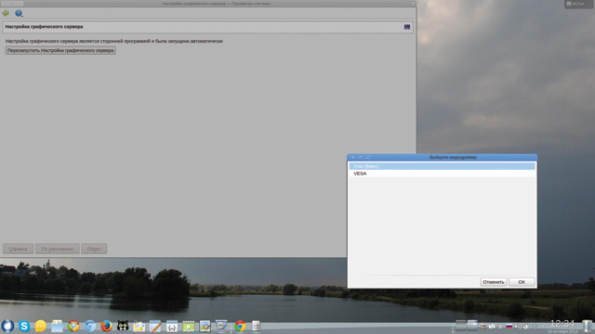Open the video player taskbar icon
595x334 pixels.
click(x=188, y=326)
